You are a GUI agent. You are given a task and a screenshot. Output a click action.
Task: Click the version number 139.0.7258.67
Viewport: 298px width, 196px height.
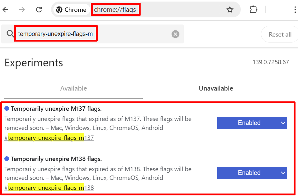[271, 62]
